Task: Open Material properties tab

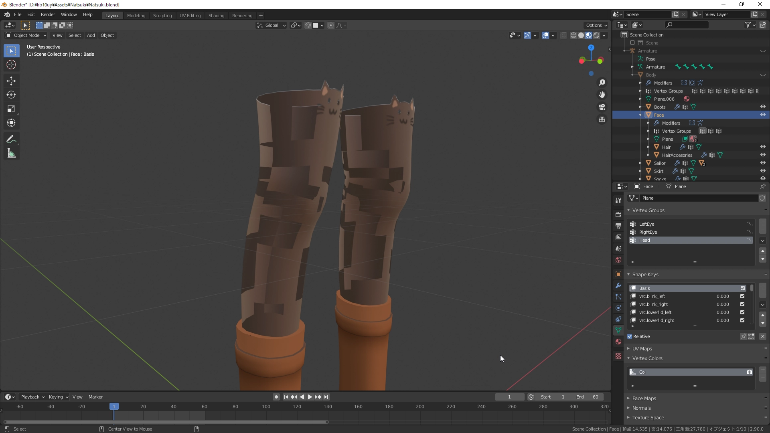Action: point(618,342)
